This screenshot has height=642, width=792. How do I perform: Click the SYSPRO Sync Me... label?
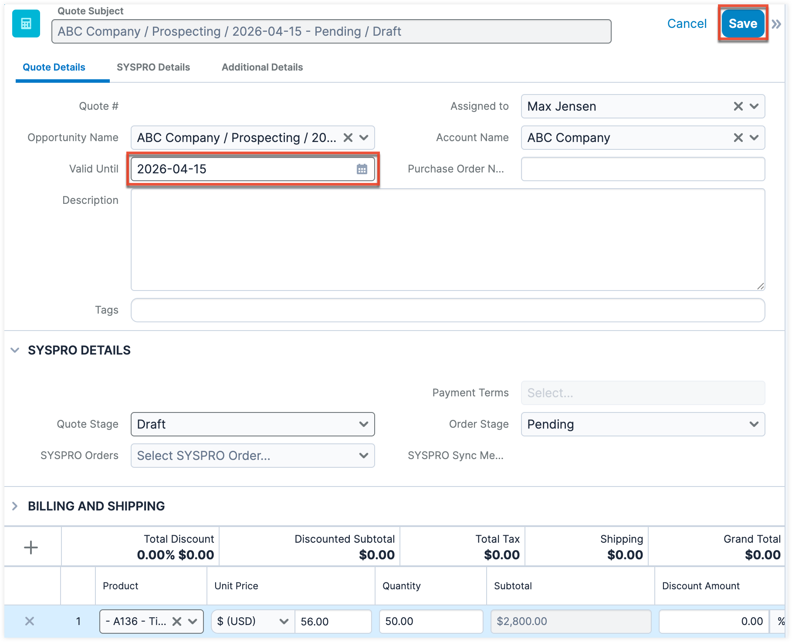(x=456, y=456)
